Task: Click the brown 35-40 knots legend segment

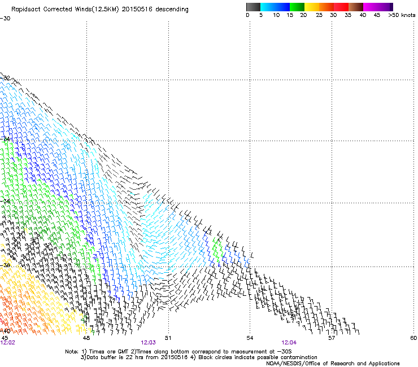Action: (x=356, y=7)
